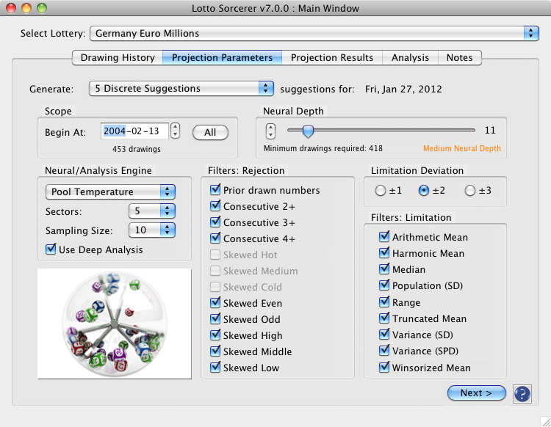Viewport: 551px width, 427px height.
Task: Click the Begin At date stepper
Action: 175,131
